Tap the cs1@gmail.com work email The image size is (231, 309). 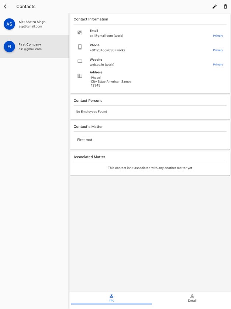coord(106,36)
